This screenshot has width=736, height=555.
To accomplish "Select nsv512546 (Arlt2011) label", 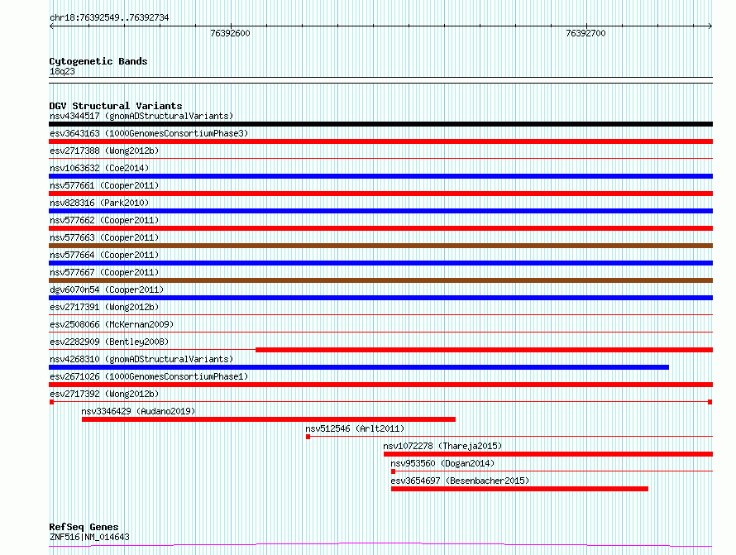I will (355, 428).
